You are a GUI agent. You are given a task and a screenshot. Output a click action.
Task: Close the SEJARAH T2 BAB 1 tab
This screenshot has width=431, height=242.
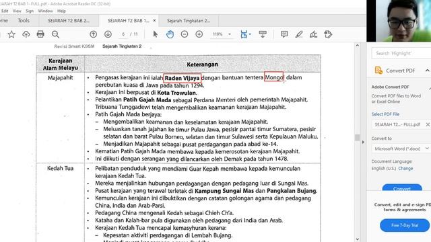point(154,21)
